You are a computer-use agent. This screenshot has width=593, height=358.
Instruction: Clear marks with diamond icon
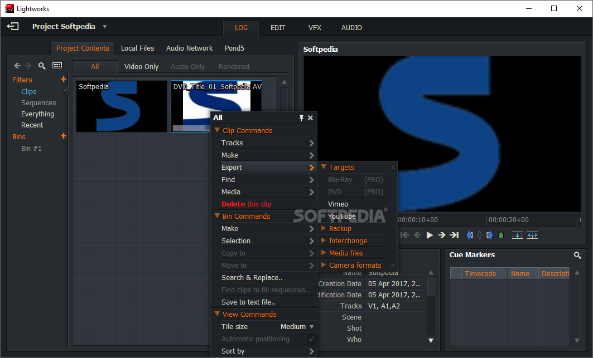coord(480,235)
